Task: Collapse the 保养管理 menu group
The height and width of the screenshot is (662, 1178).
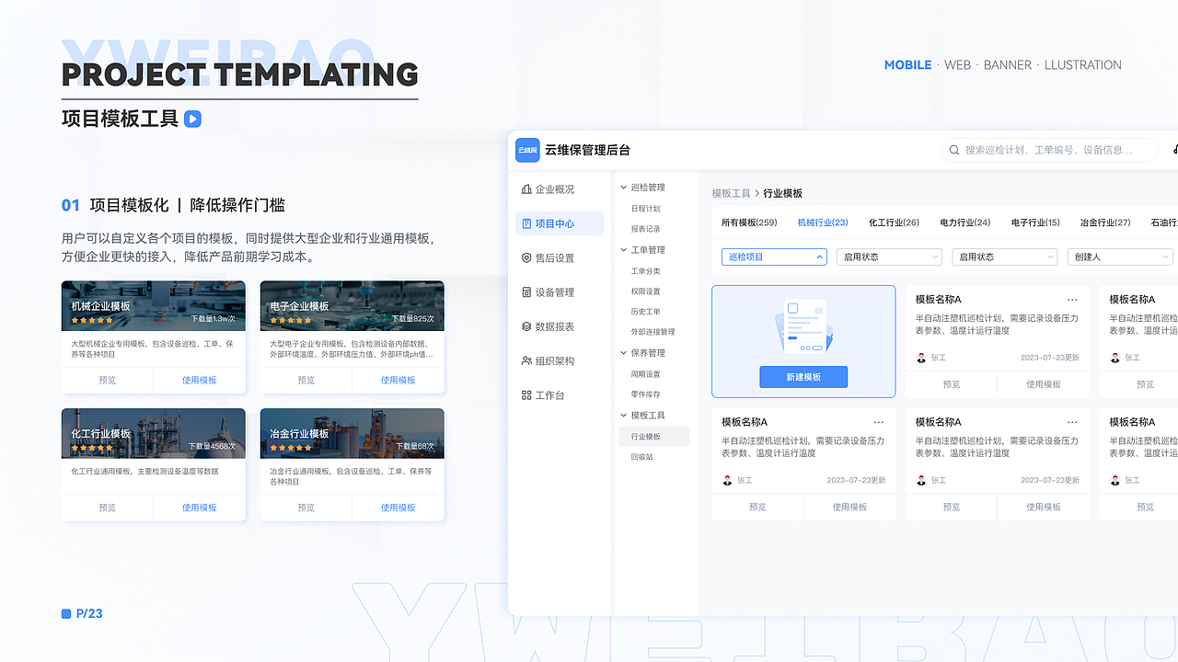Action: click(x=624, y=353)
